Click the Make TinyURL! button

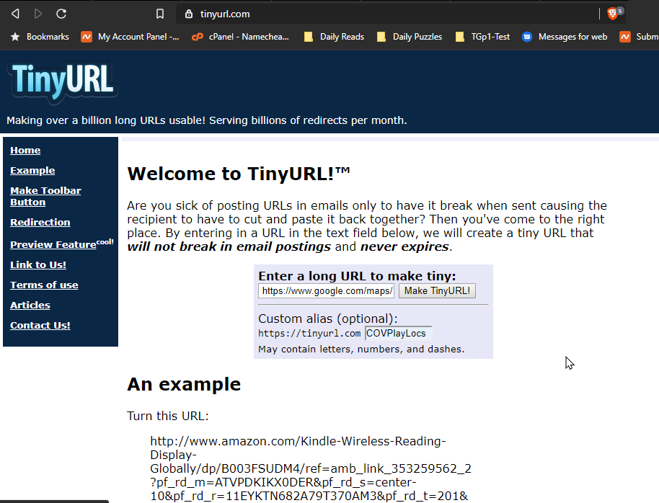437,291
